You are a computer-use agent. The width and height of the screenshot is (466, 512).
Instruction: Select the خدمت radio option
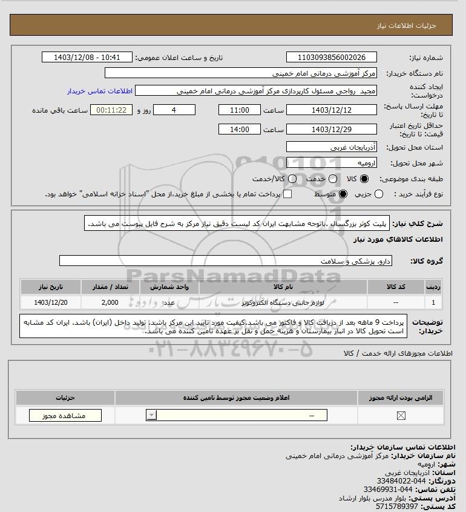[x=333, y=179]
